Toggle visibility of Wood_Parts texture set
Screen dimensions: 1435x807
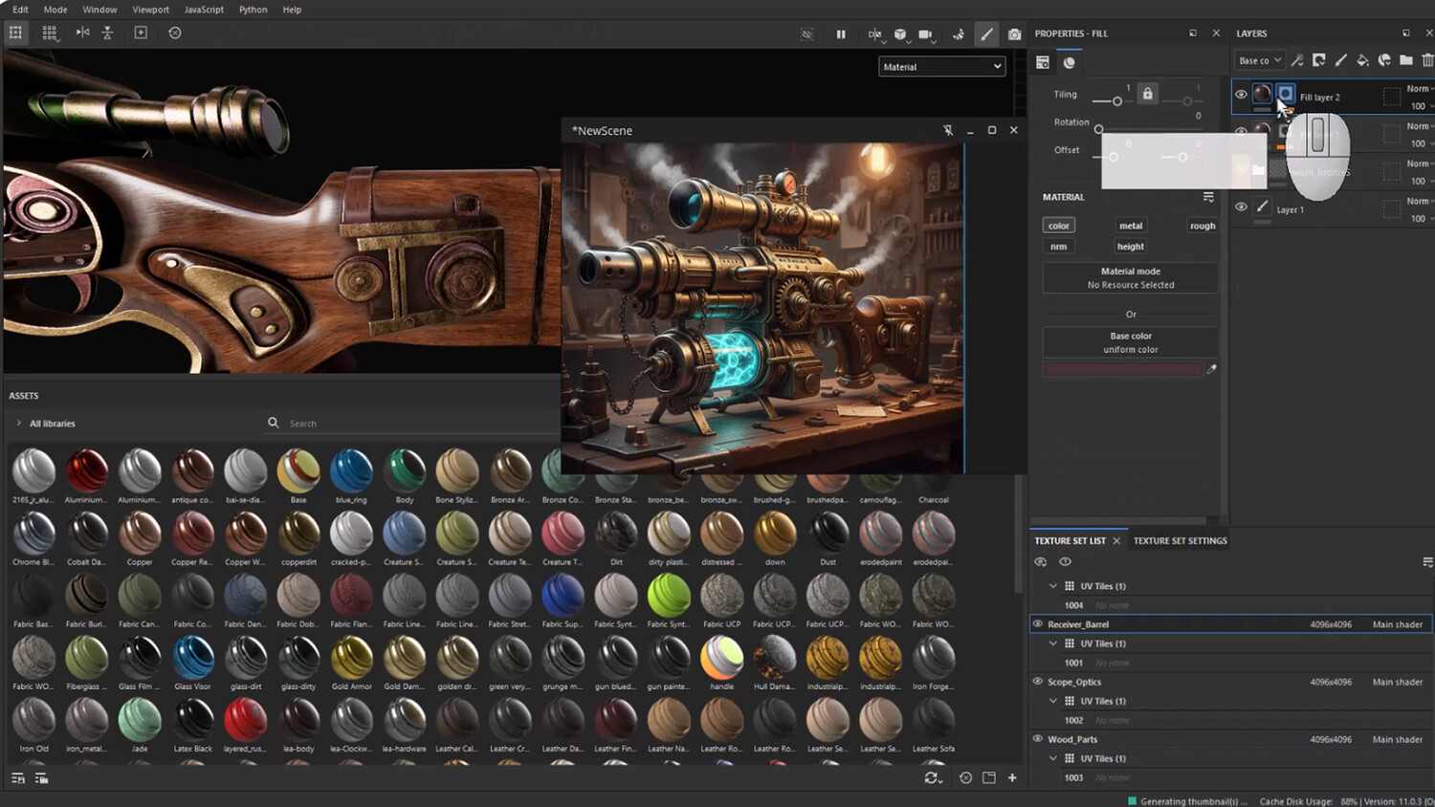coord(1037,738)
